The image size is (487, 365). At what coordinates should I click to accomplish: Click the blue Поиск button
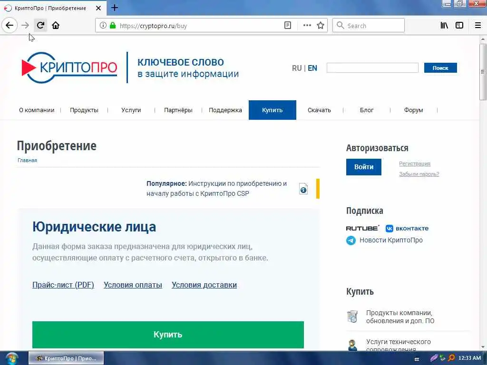440,67
